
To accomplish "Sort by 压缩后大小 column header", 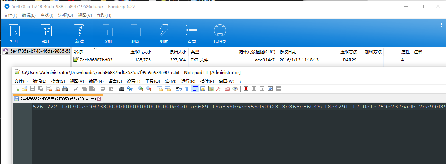I will tap(140, 52).
